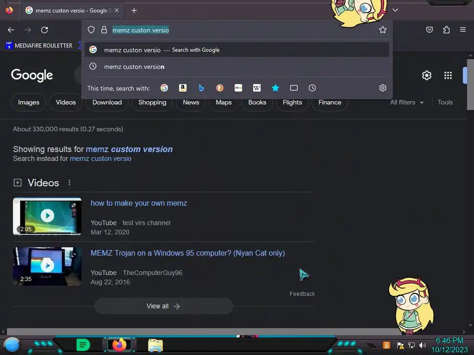This screenshot has width=474, height=355.
Task: Save page to Pocket
Action: pyautogui.click(x=429, y=30)
